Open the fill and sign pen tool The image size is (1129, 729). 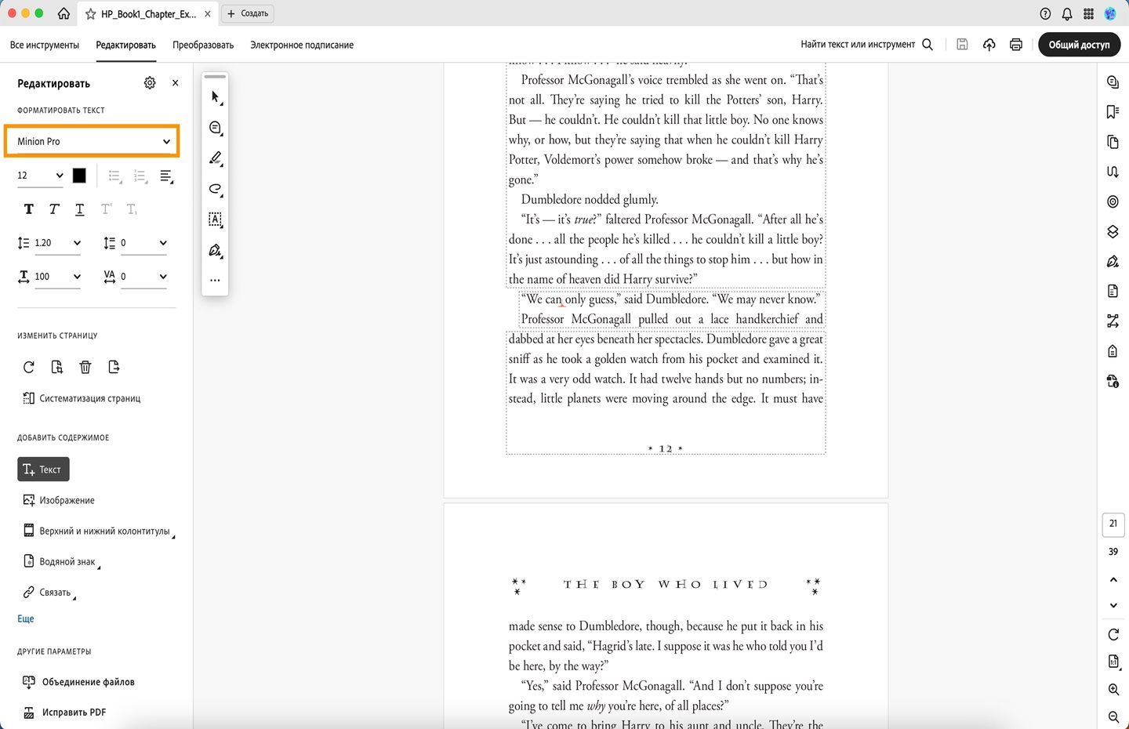[x=216, y=251]
